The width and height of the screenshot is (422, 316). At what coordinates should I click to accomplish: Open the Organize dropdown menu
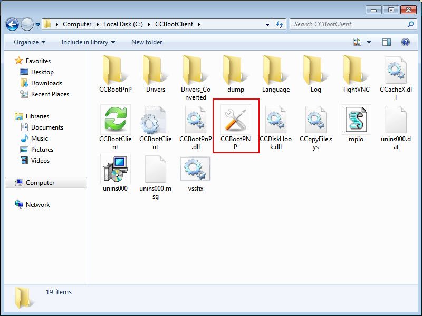(x=30, y=42)
